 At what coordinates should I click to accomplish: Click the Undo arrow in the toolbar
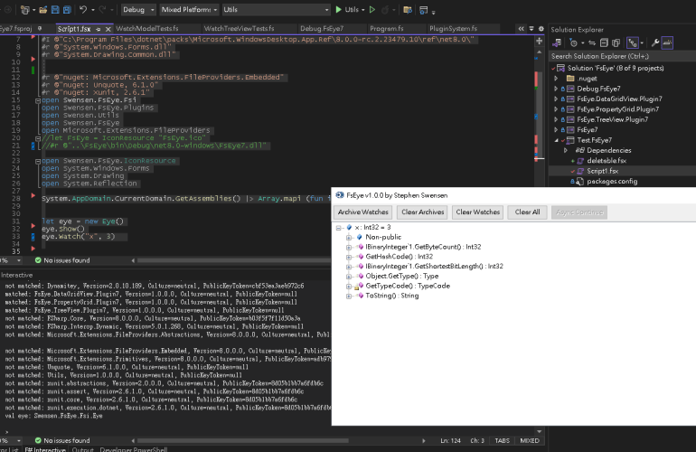tap(84, 10)
